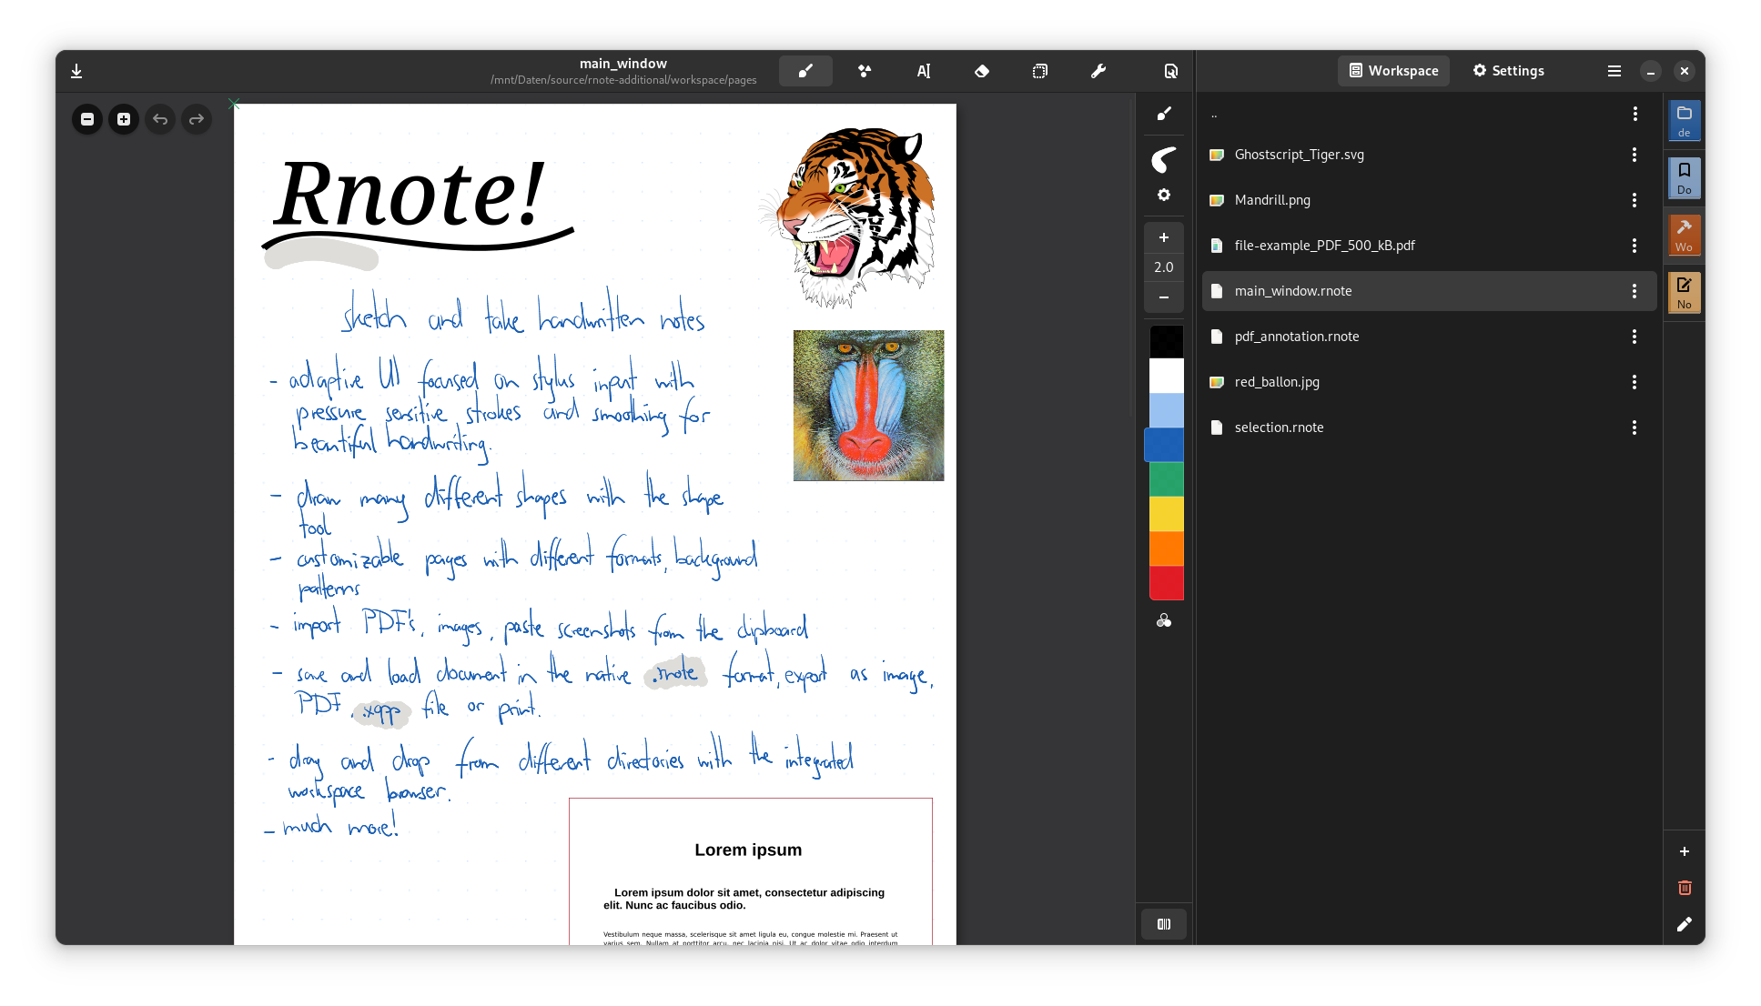Click the mandrill image on canvas

pyautogui.click(x=868, y=406)
